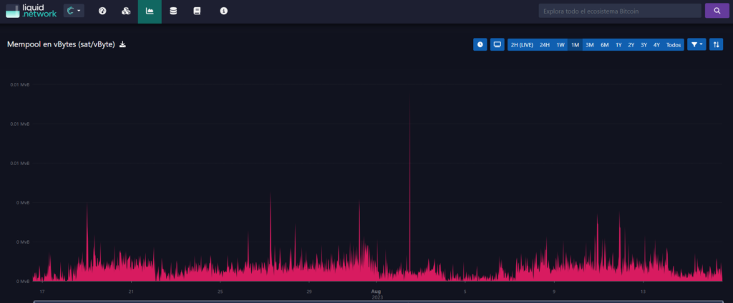Viewport: 733px width, 303px height.
Task: Choose the 3M timespan tab
Action: 590,45
